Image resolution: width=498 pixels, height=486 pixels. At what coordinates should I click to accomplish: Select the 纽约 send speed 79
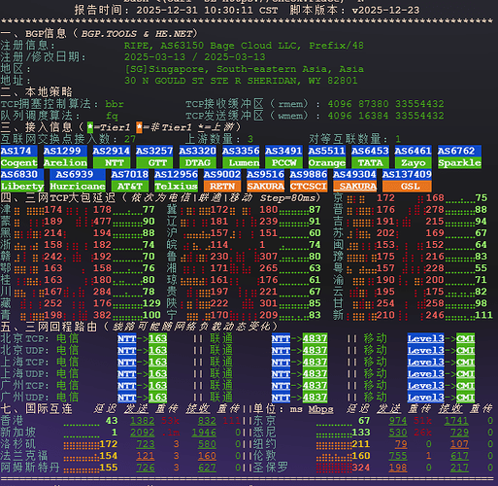coord(401,444)
